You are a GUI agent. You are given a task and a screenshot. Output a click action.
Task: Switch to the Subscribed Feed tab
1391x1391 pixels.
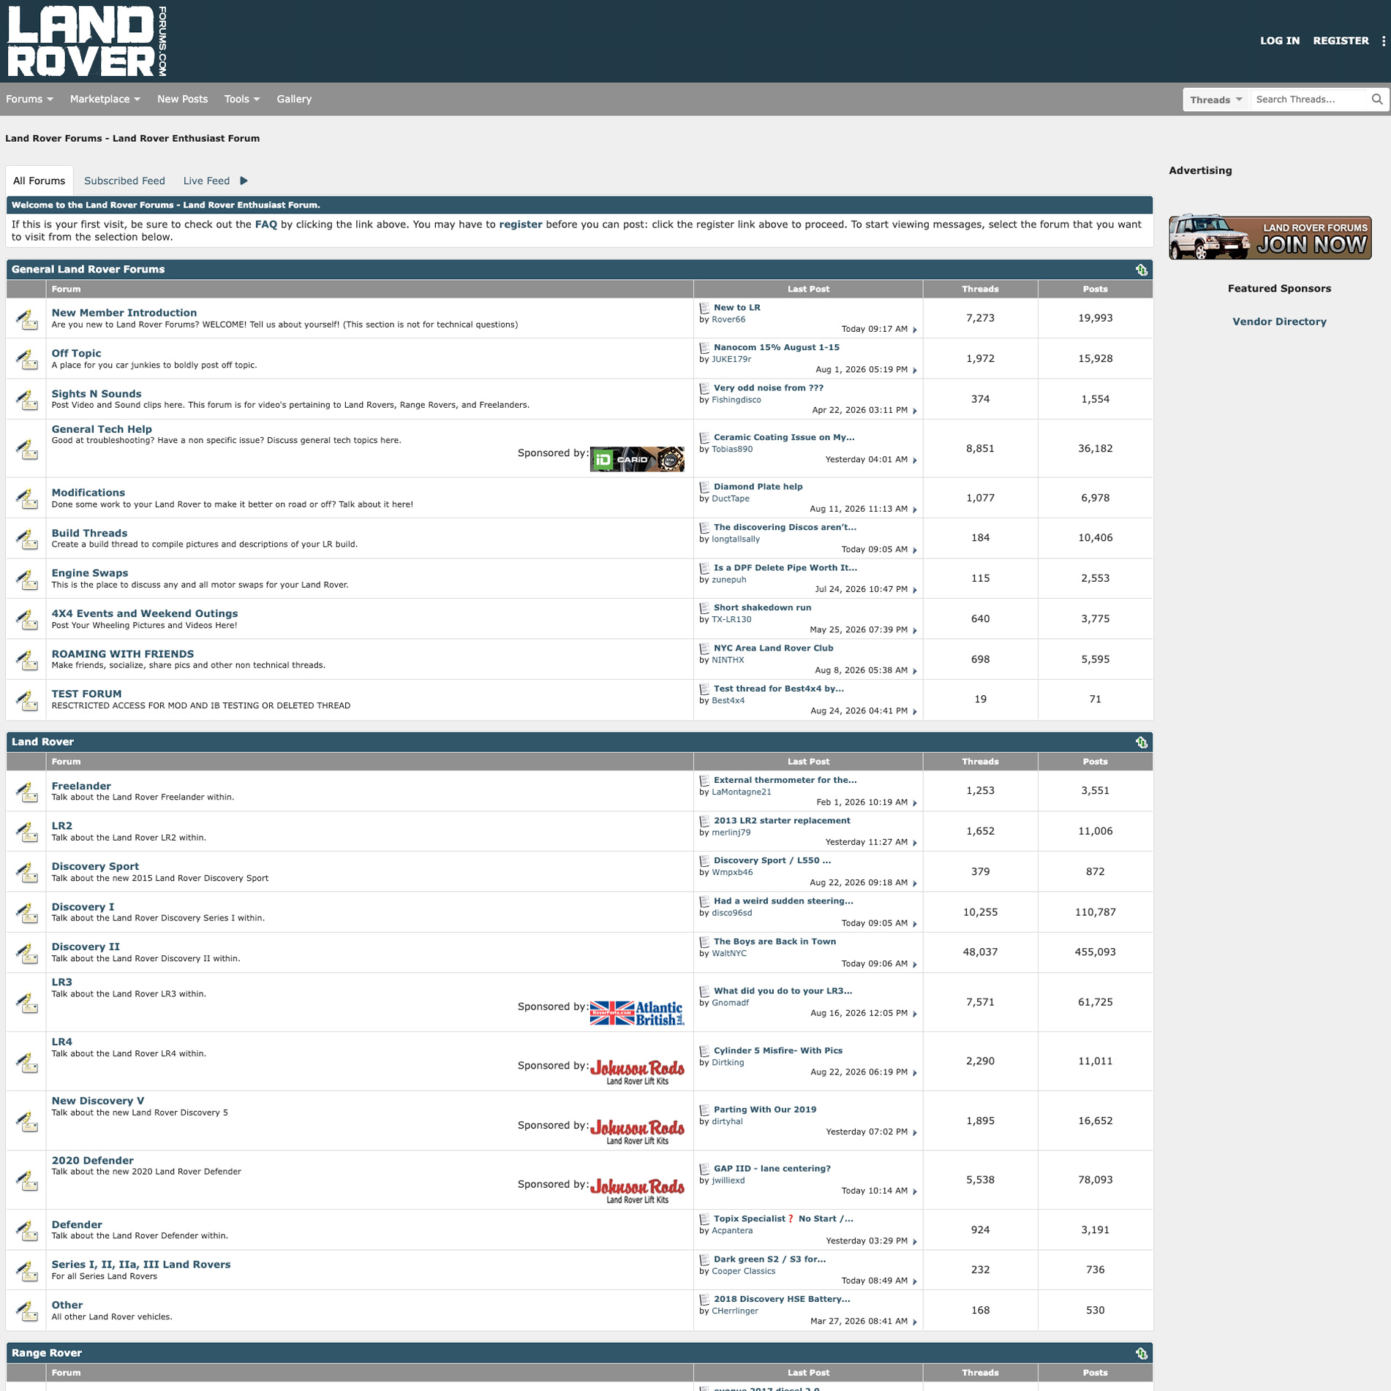(x=124, y=181)
